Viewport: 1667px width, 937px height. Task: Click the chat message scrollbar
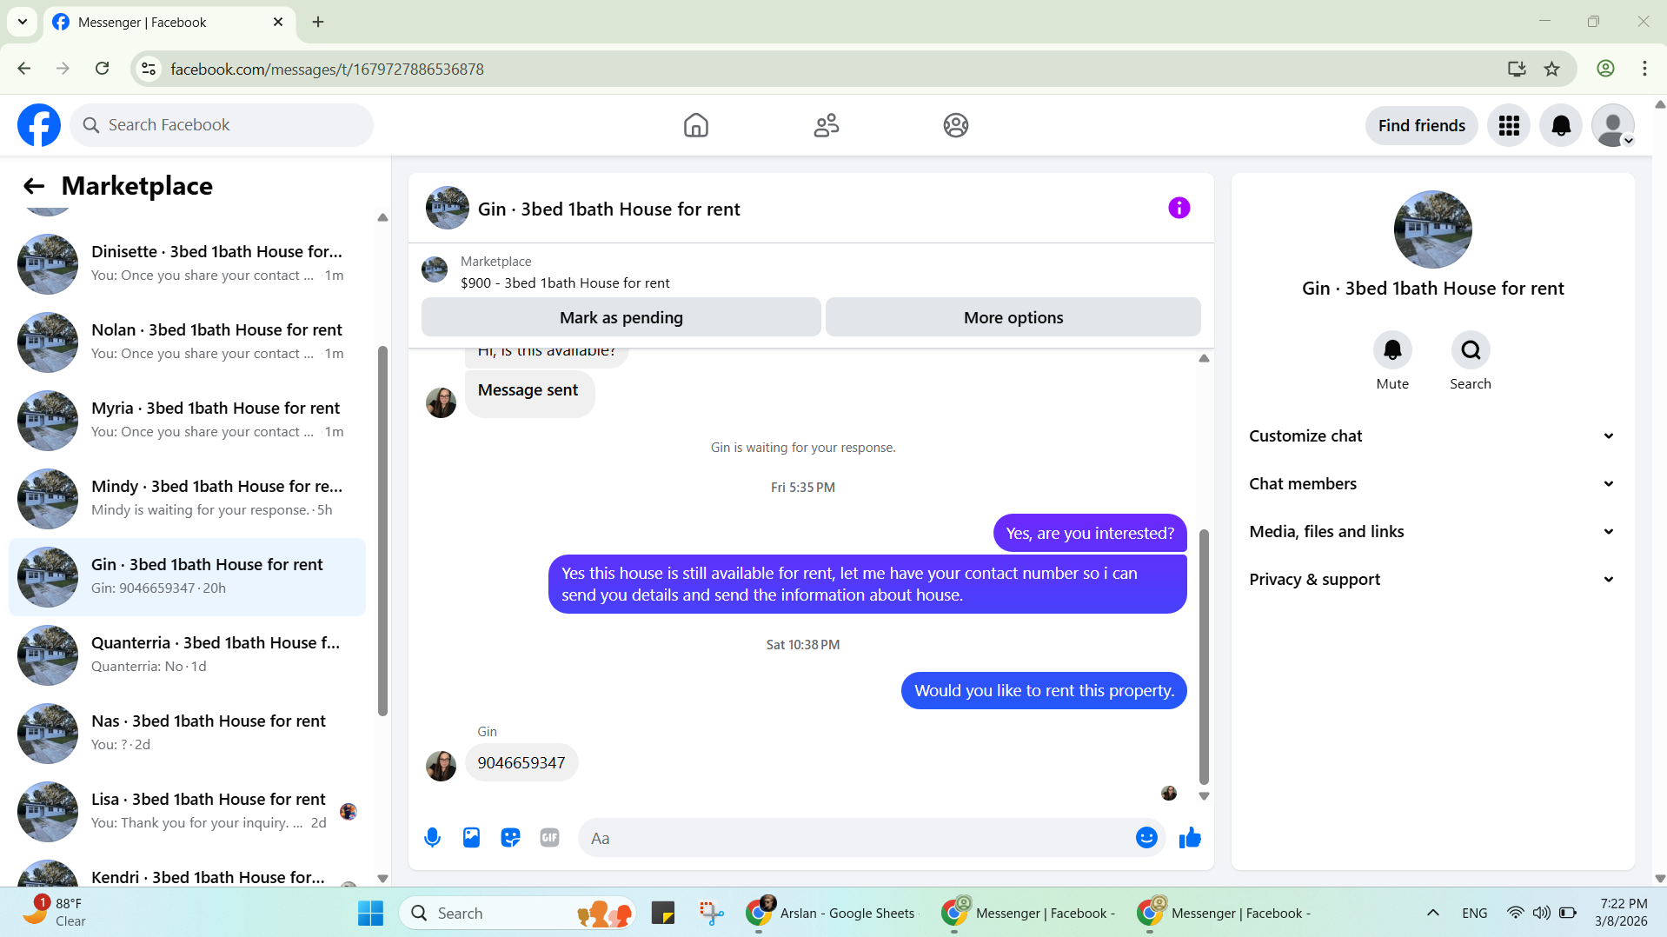pos(1204,656)
